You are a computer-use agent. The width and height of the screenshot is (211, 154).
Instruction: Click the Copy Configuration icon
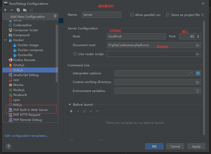tap(18, 10)
